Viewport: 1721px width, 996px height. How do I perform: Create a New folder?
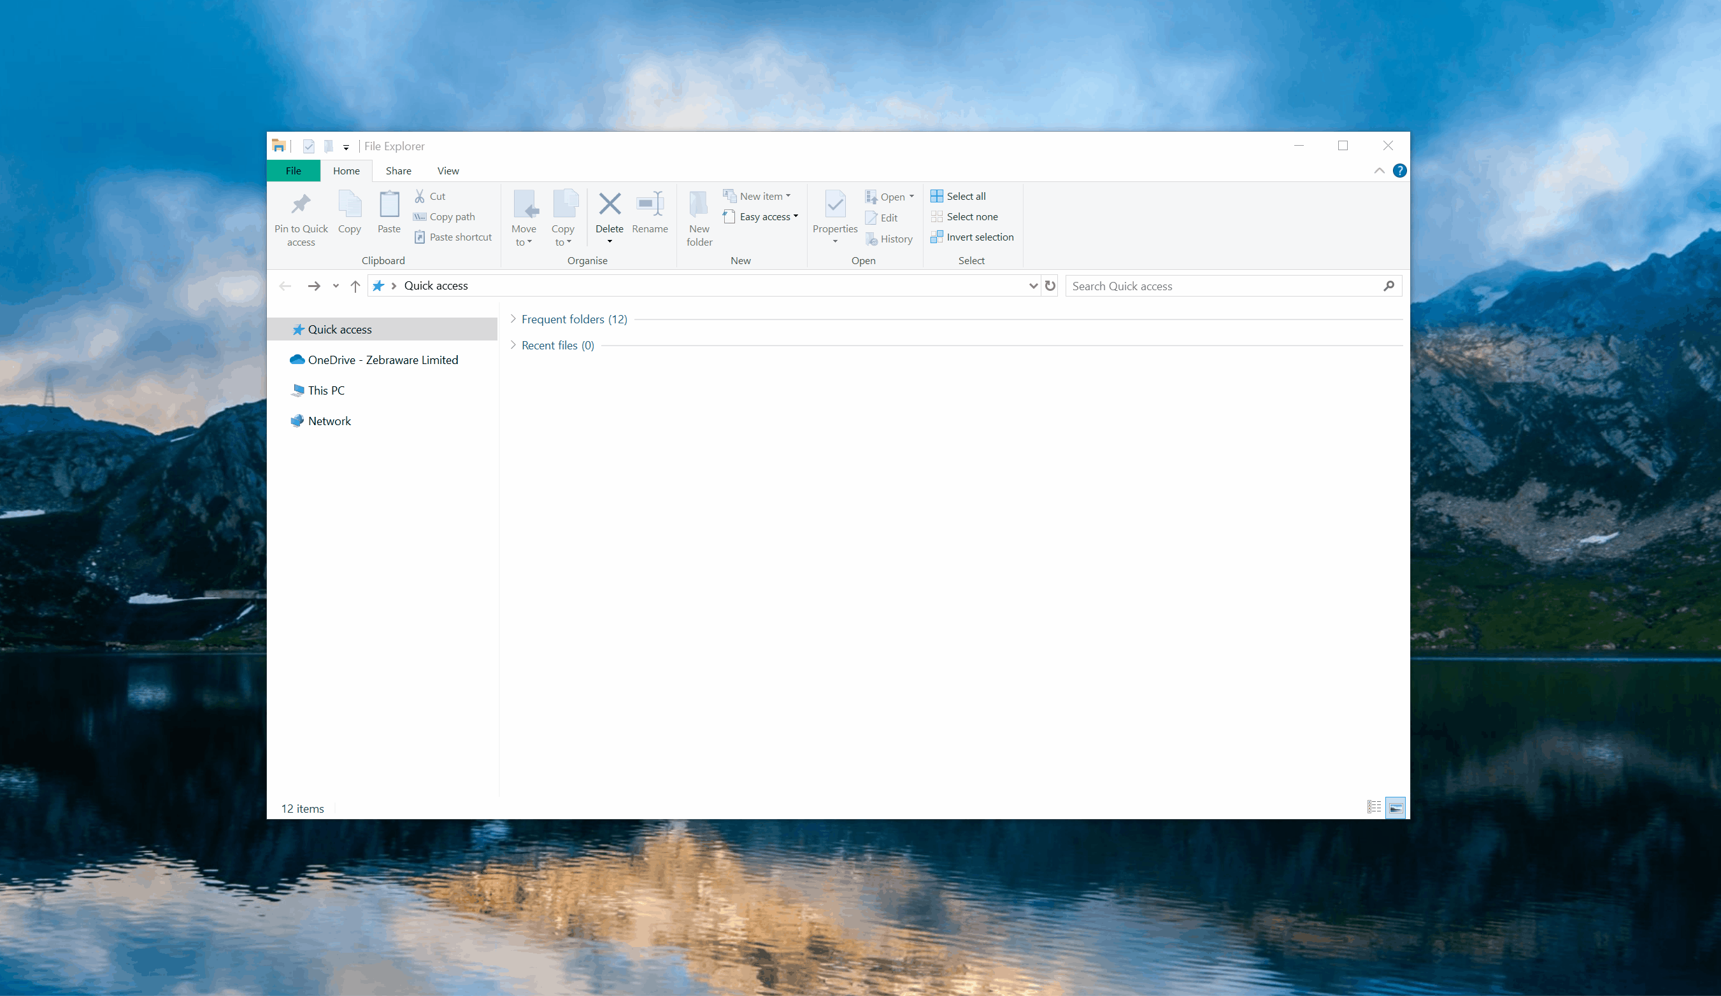(699, 218)
